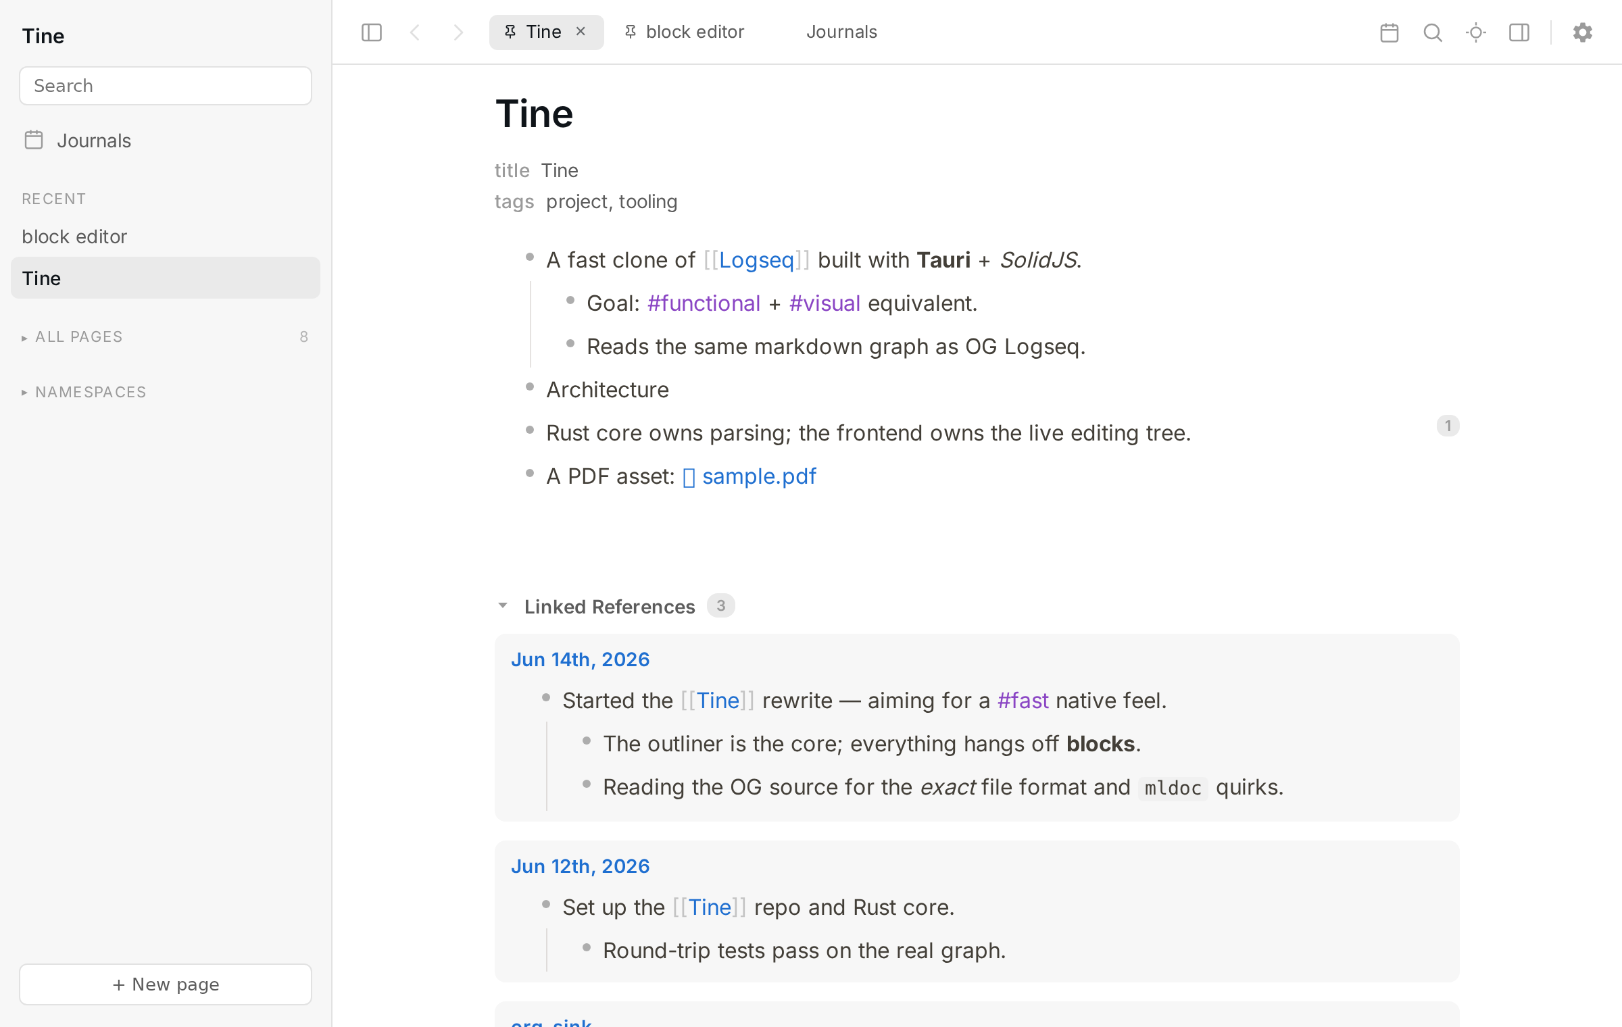Click the bullet of Started the rewrite block
The width and height of the screenshot is (1622, 1027).
click(546, 698)
